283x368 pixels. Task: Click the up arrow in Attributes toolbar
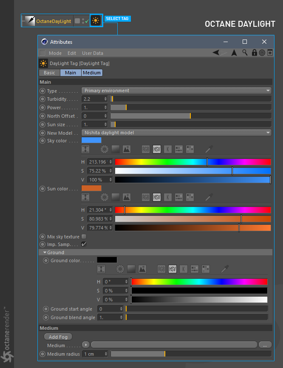(x=234, y=53)
